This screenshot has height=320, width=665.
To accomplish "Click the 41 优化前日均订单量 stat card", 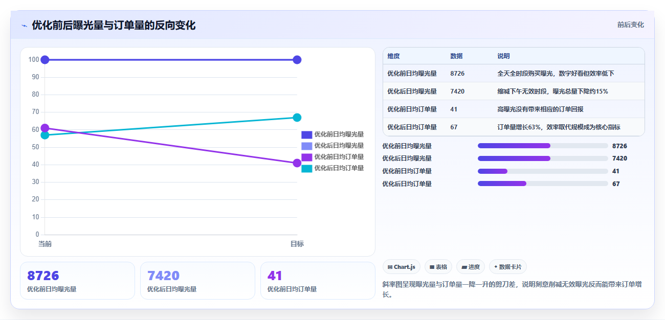I will (318, 281).
